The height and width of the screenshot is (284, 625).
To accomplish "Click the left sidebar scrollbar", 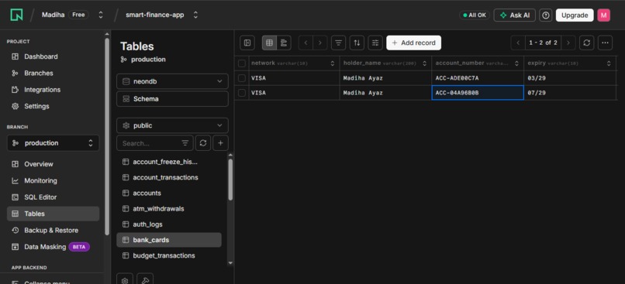I will click(x=107, y=135).
